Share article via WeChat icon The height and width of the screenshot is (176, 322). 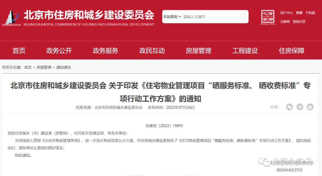(x=289, y=107)
